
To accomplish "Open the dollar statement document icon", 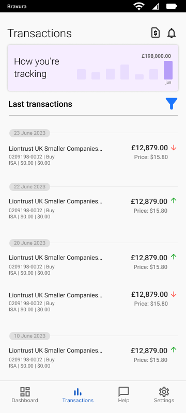I will [x=156, y=33].
